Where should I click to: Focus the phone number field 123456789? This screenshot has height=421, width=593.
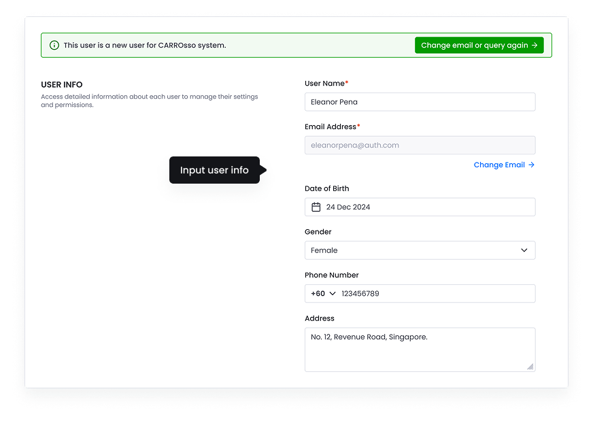tap(435, 294)
